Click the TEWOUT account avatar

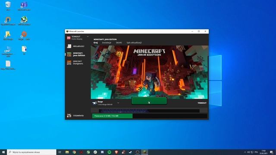coord(69,38)
